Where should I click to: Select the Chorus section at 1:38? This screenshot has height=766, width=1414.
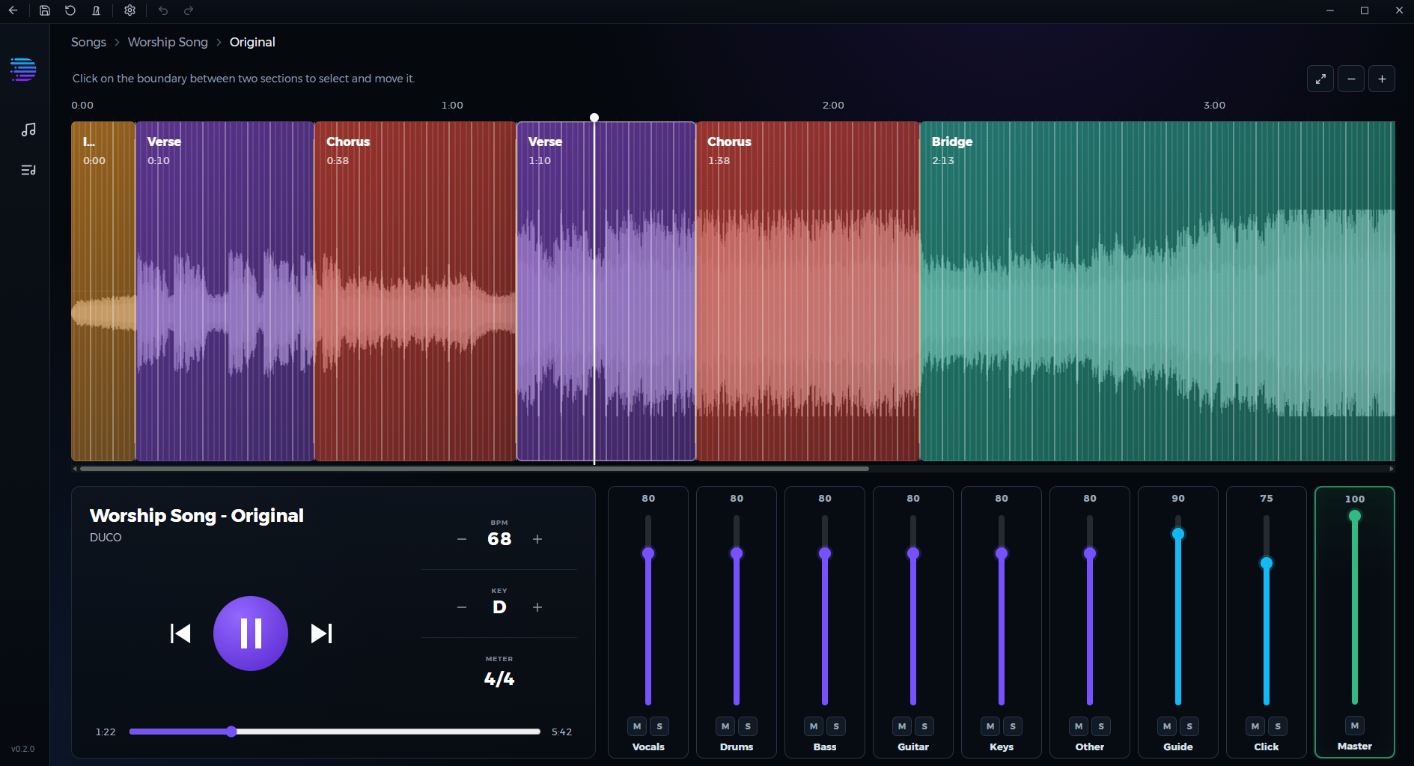[808, 291]
